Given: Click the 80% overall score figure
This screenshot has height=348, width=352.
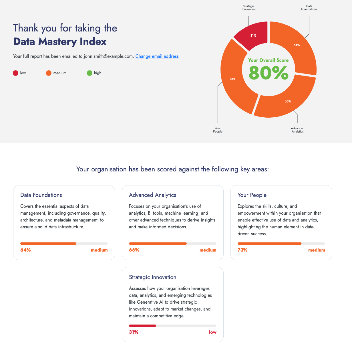Looking at the screenshot, I should pyautogui.click(x=269, y=73).
